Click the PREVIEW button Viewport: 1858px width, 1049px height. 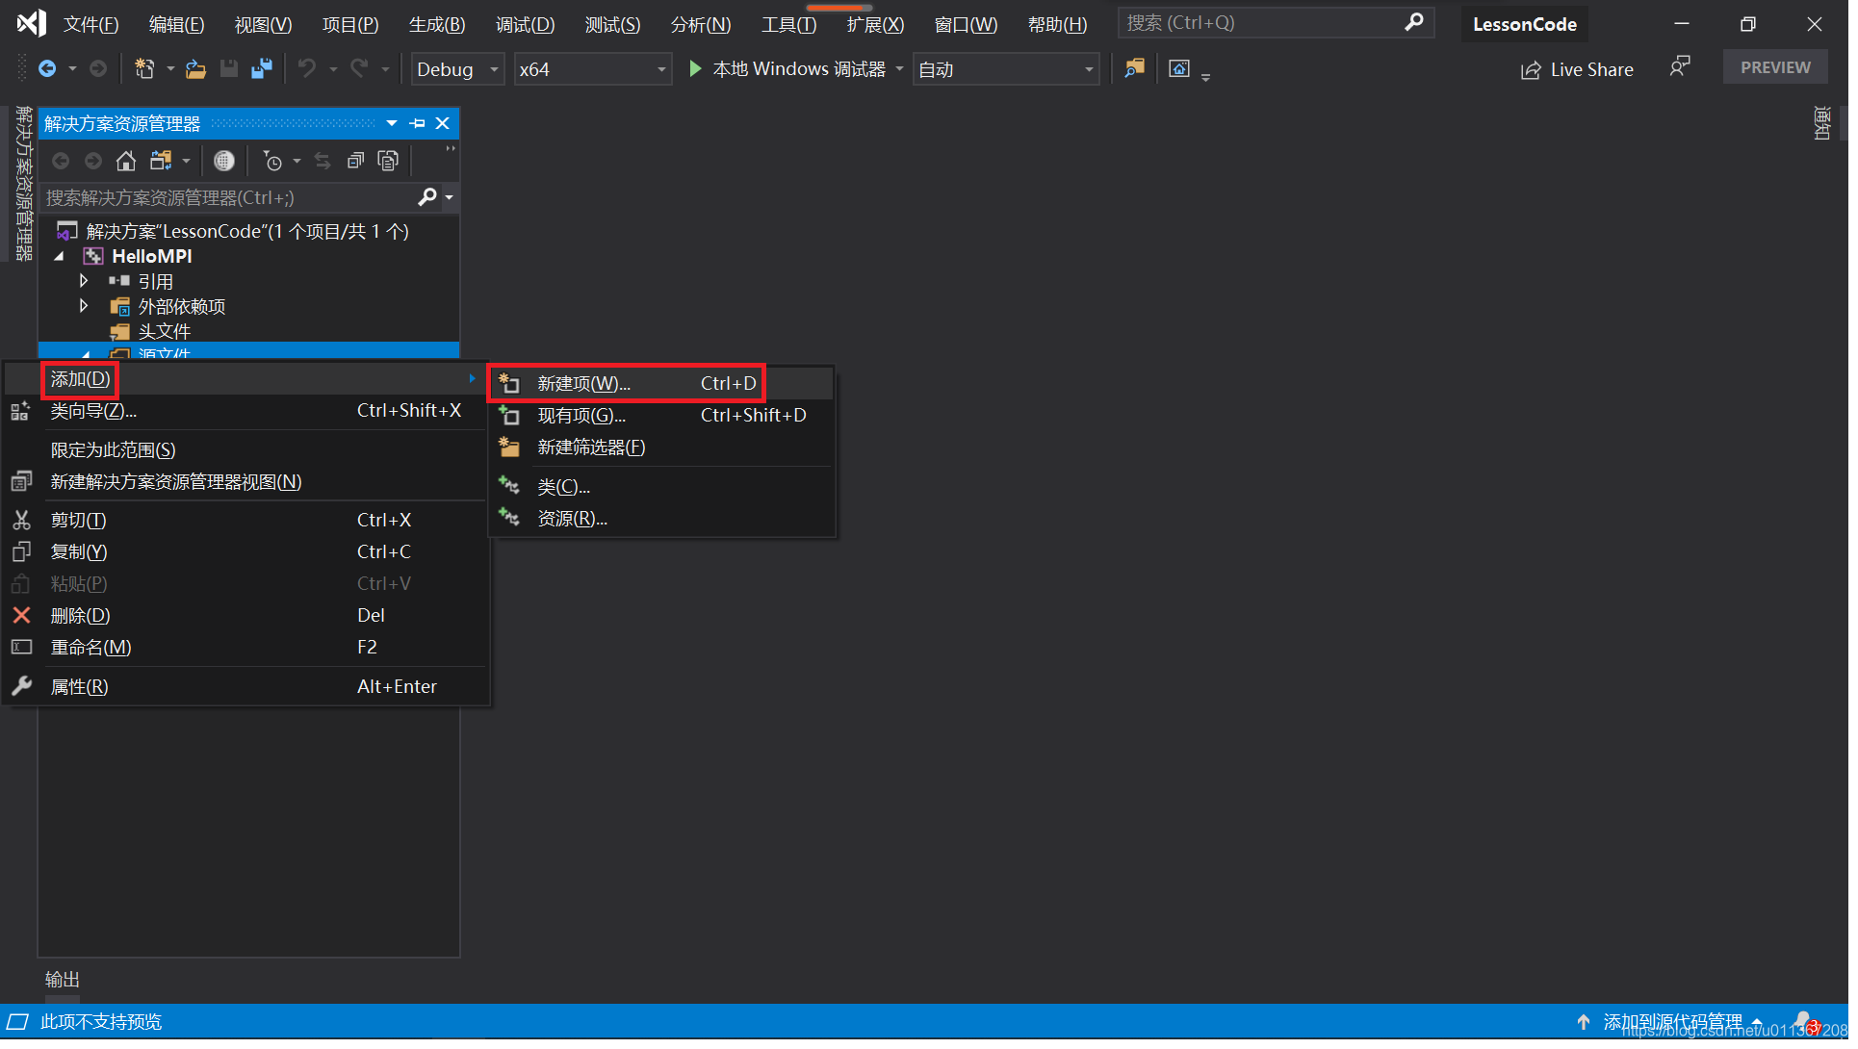tap(1775, 67)
